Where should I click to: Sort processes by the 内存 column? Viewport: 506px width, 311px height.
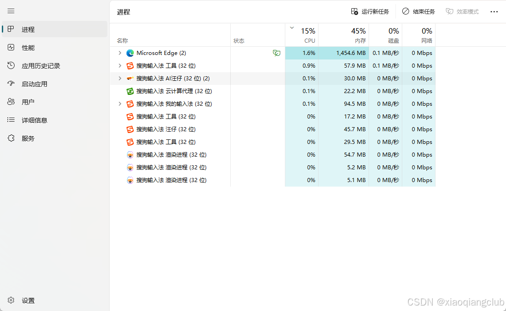point(359,35)
